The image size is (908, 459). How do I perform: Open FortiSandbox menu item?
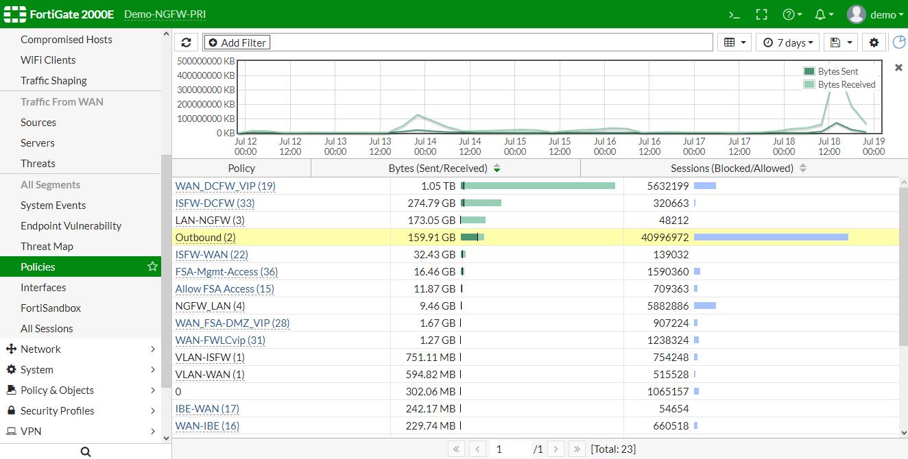pyautogui.click(x=51, y=308)
